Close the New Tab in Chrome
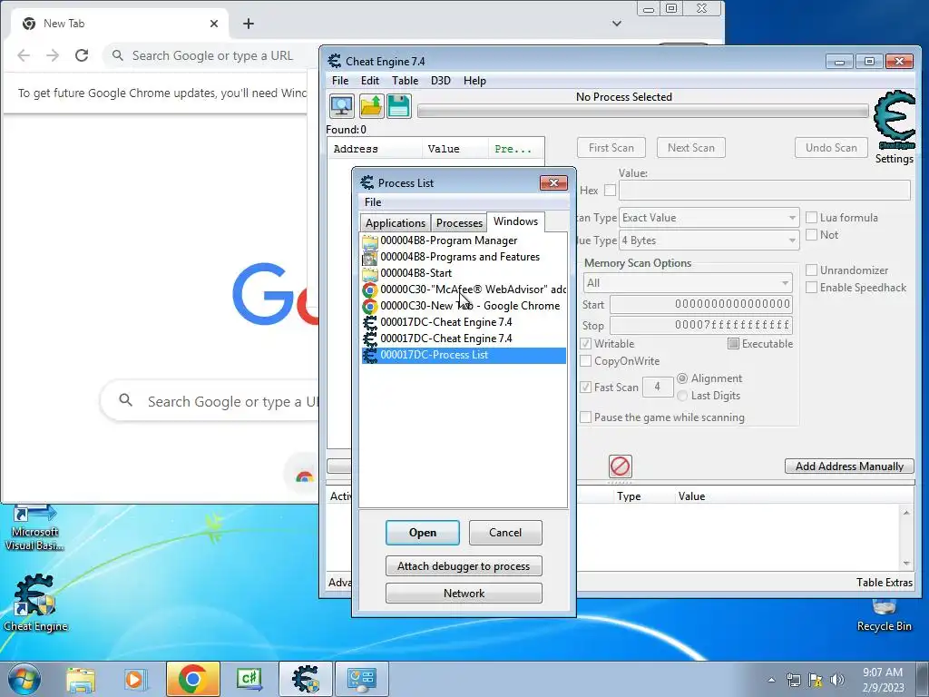 coord(214,24)
